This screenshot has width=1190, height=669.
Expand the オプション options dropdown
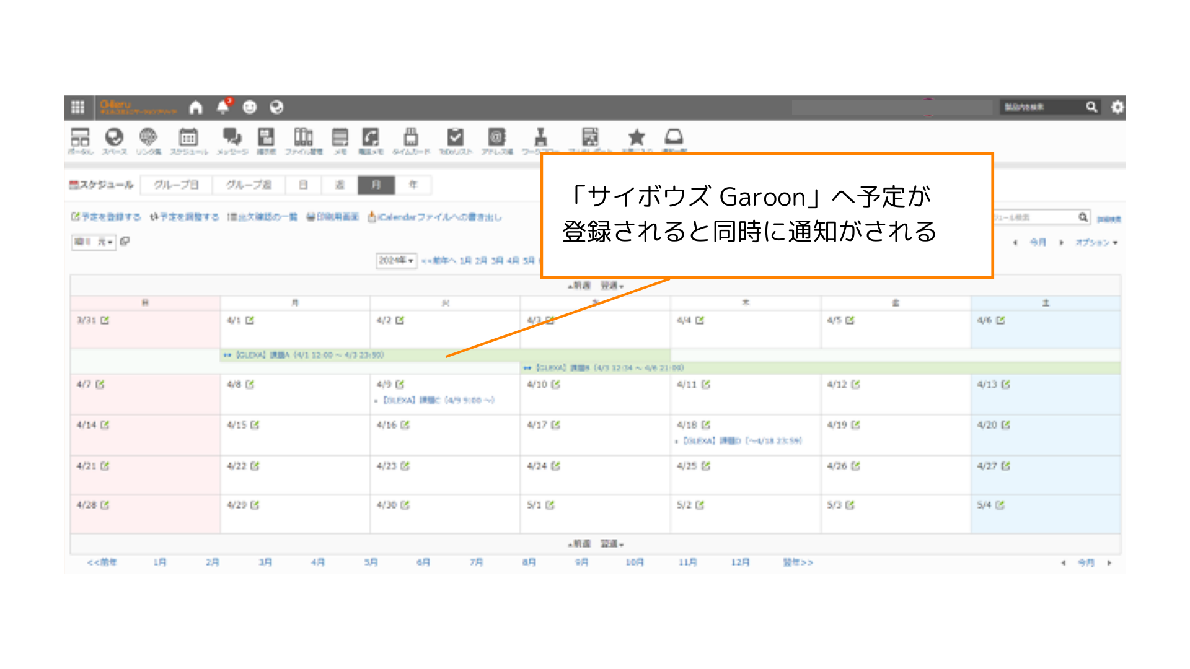pos(1096,242)
